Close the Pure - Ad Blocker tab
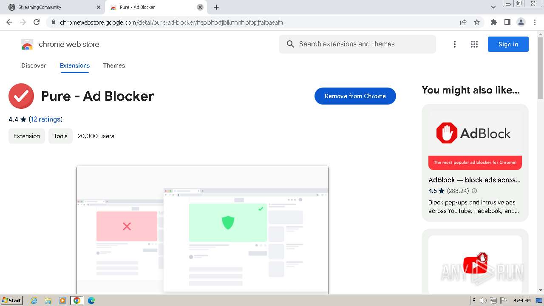The image size is (544, 306). coord(200,7)
